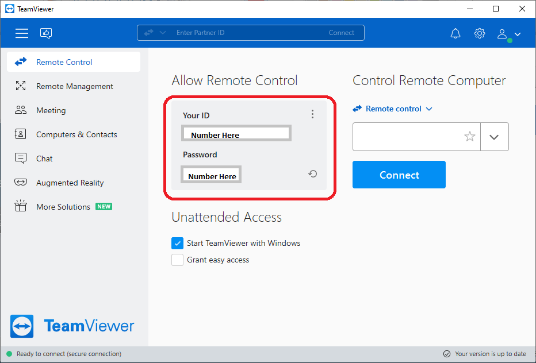Open the notifications bell
536x363 pixels.
(x=455, y=33)
